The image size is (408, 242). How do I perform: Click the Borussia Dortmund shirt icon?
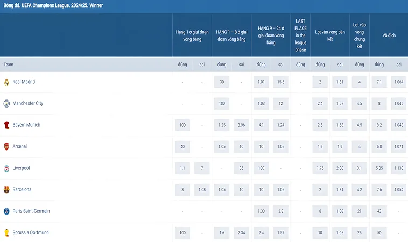pos(6,233)
